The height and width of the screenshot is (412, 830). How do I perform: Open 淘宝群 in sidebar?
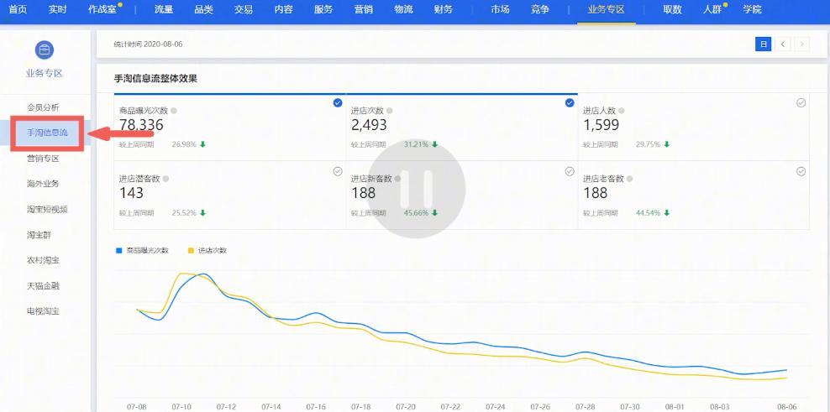click(x=39, y=235)
